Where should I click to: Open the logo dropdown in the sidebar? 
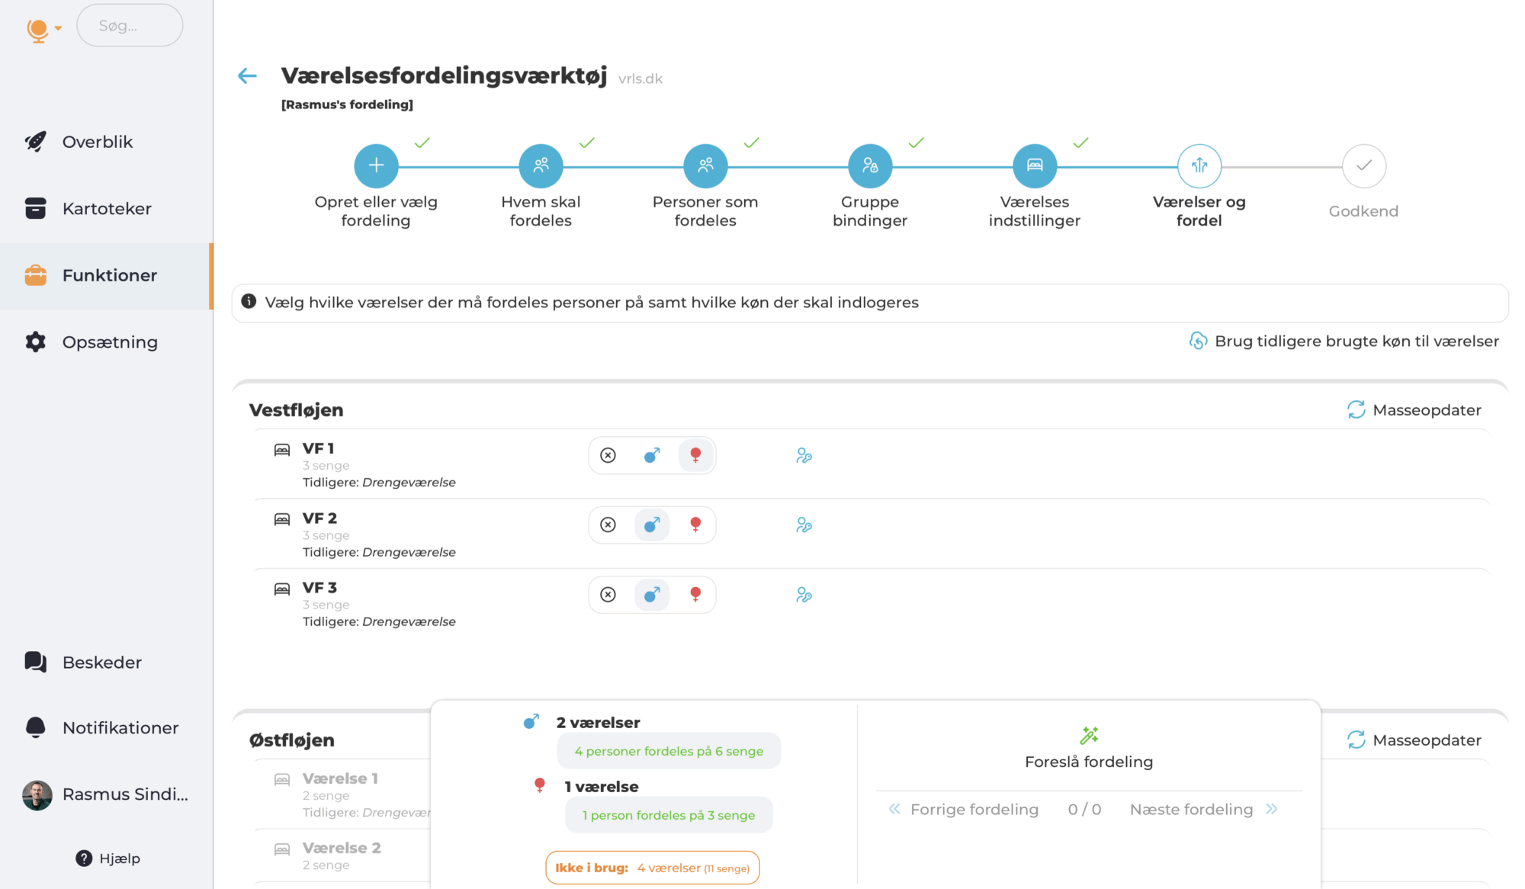click(x=43, y=29)
